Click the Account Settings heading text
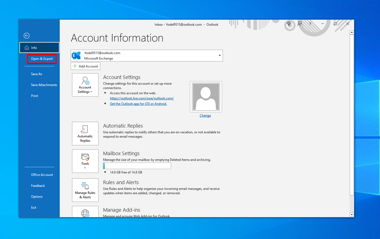The height and width of the screenshot is (239, 380). (122, 77)
